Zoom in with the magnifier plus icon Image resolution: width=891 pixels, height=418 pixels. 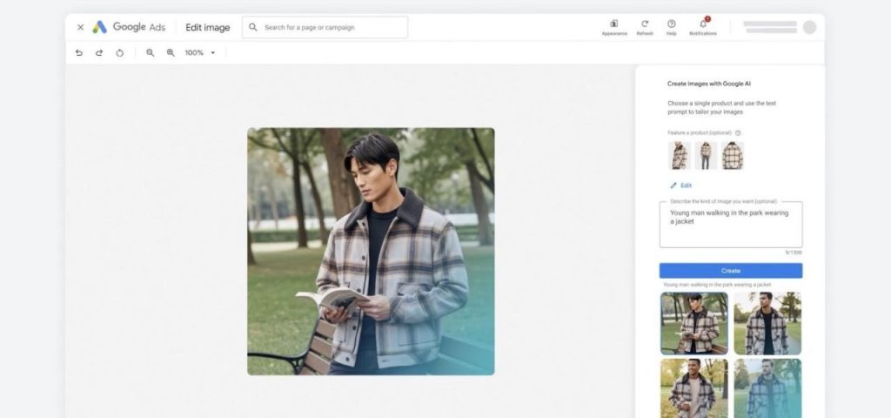[x=171, y=53]
